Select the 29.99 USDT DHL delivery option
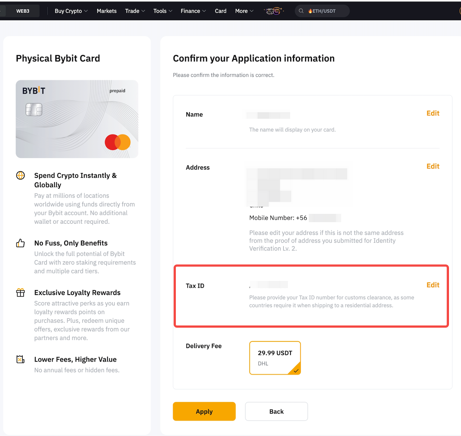The height and width of the screenshot is (436, 461). pos(275,358)
